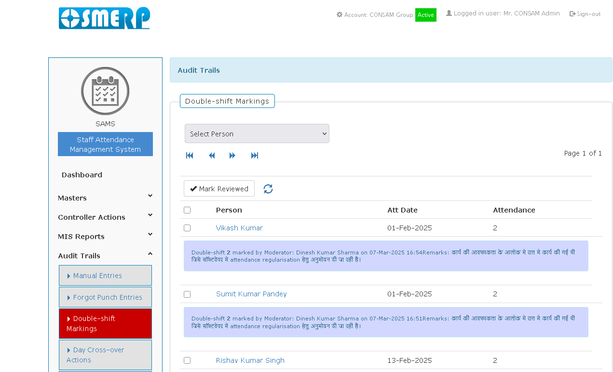The width and height of the screenshot is (613, 372).
Task: Open Manual Entries in sidebar
Action: [105, 276]
